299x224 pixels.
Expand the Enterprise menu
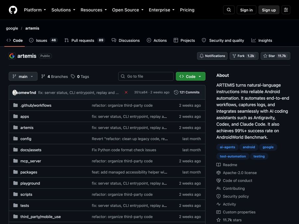point(162,10)
